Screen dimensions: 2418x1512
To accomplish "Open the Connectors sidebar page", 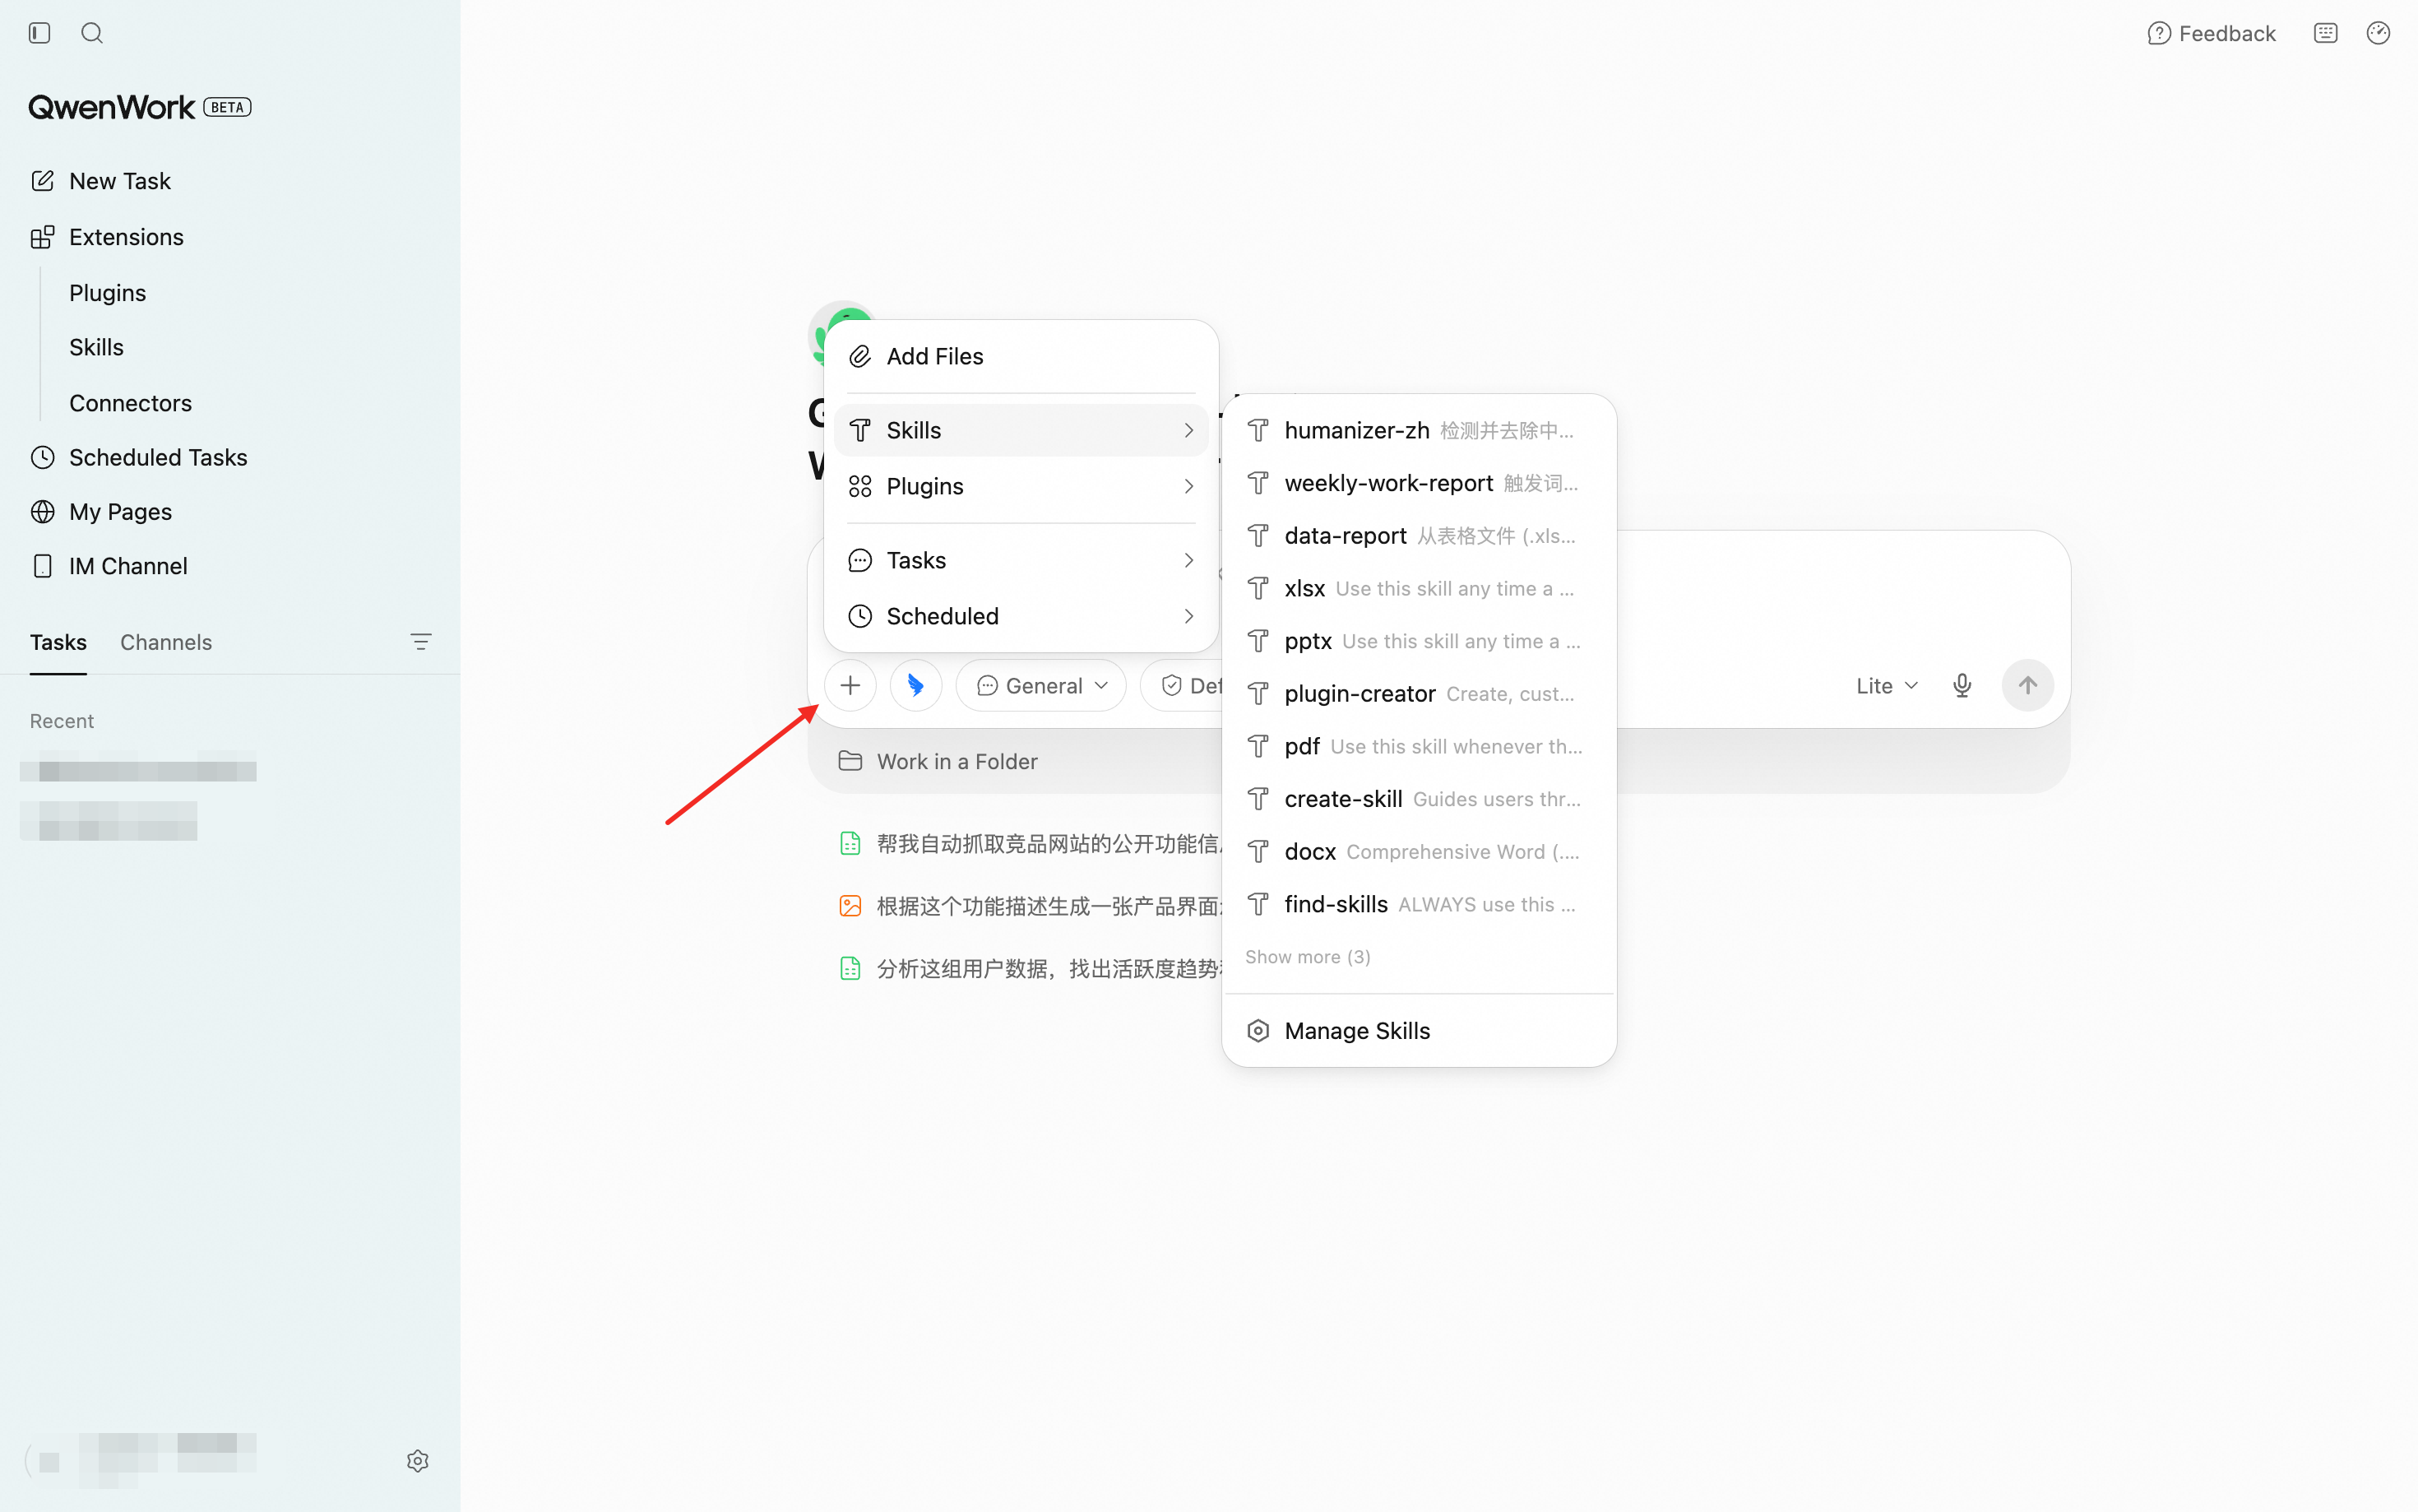I will (130, 403).
